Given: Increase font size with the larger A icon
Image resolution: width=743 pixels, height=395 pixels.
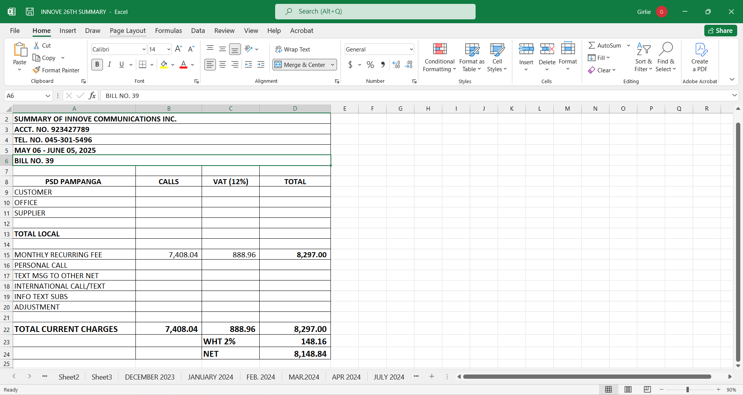Looking at the screenshot, I should click(178, 49).
